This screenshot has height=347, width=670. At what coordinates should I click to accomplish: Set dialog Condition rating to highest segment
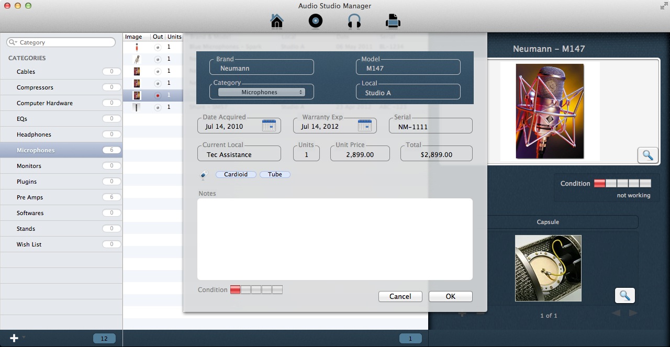click(277, 289)
